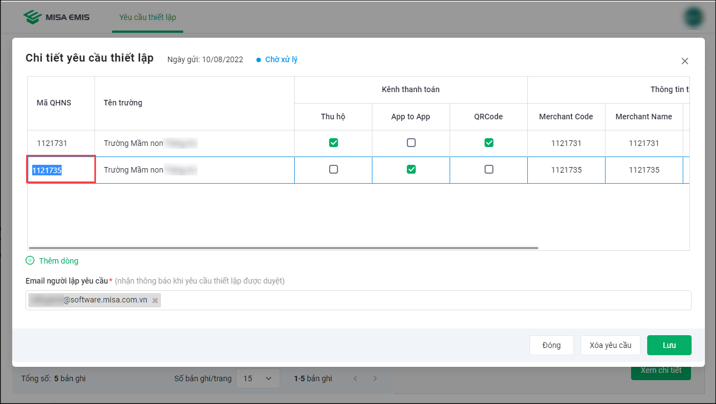Click the Thu hộ column header

333,117
